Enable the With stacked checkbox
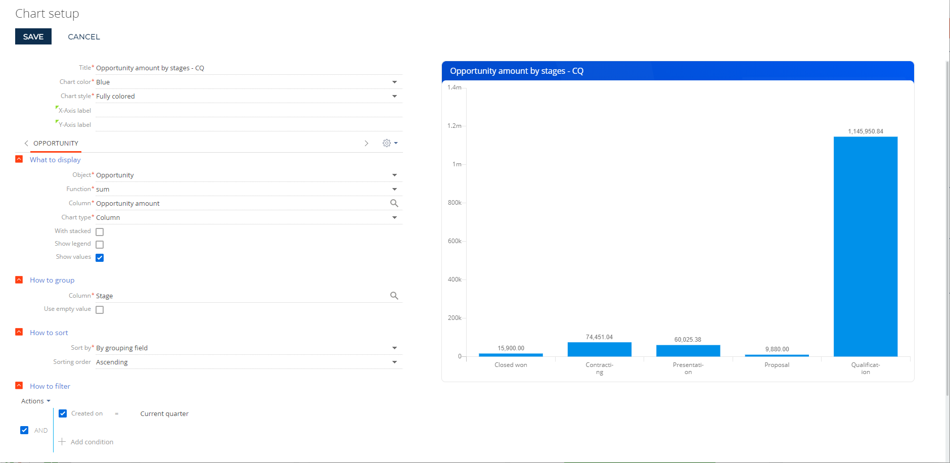This screenshot has width=950, height=463. tap(100, 231)
